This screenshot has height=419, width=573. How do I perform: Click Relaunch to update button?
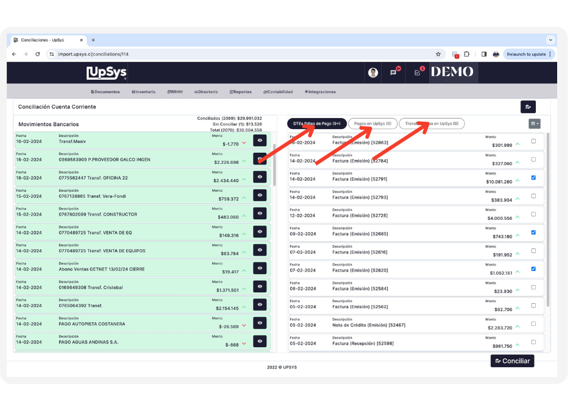pos(529,54)
